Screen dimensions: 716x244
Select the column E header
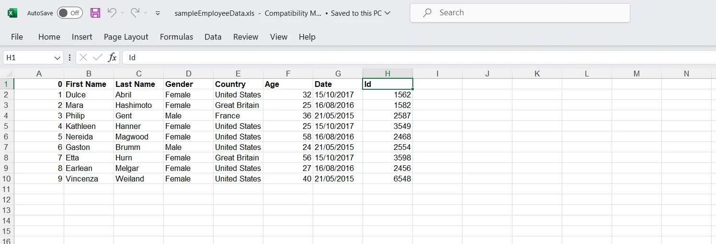[x=238, y=74]
